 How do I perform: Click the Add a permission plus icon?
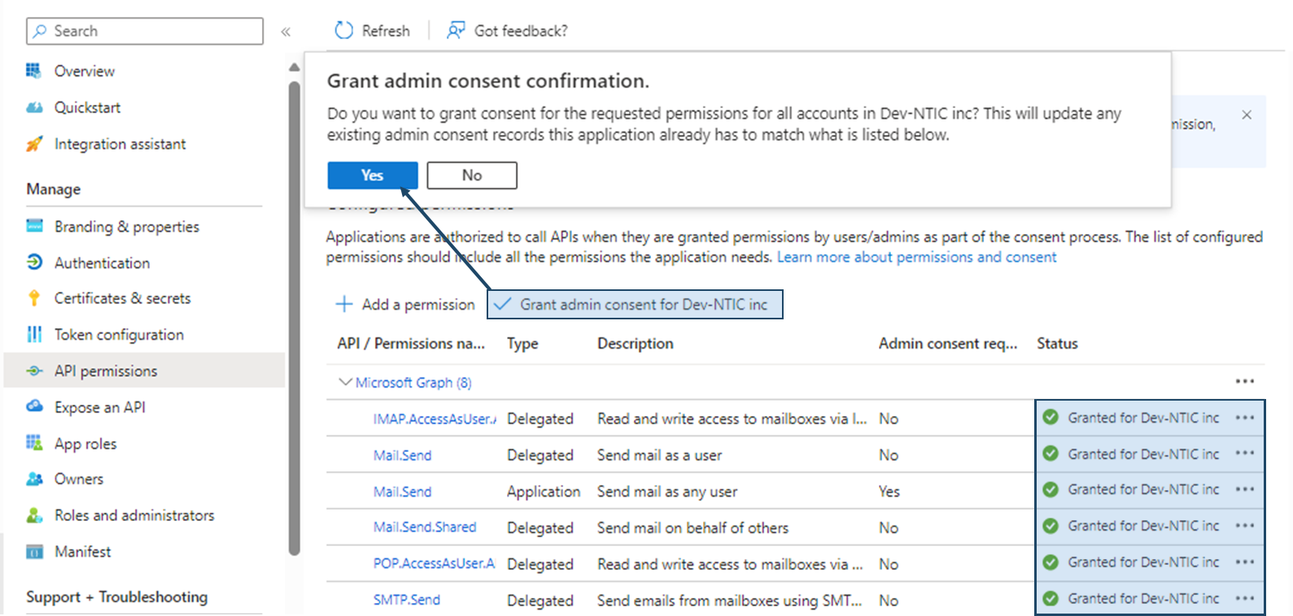pyautogui.click(x=344, y=304)
